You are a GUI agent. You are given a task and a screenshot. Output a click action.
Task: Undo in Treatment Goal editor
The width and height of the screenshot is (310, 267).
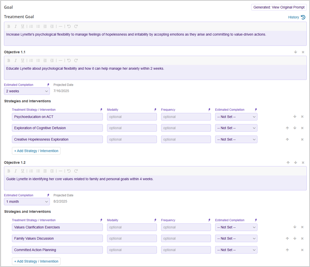pos(69,26)
